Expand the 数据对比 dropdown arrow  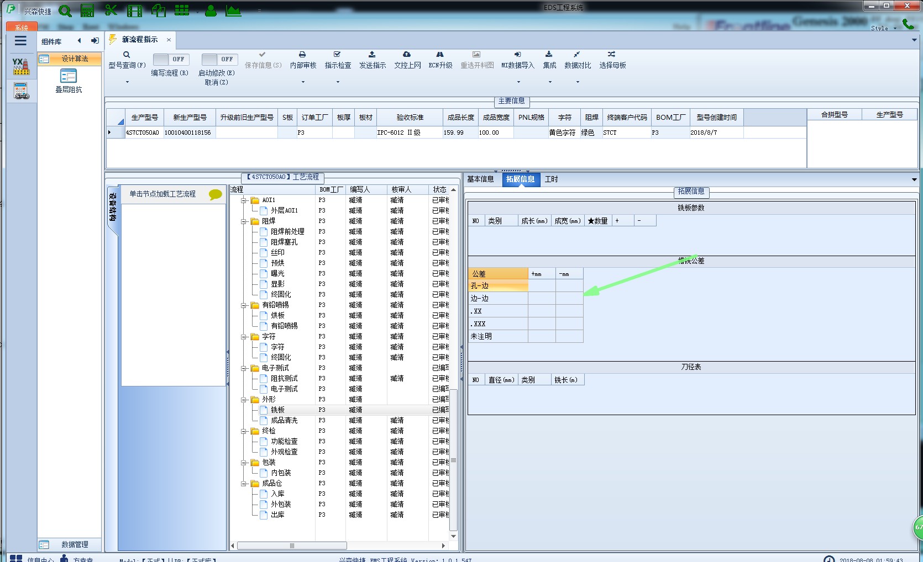pyautogui.click(x=578, y=82)
